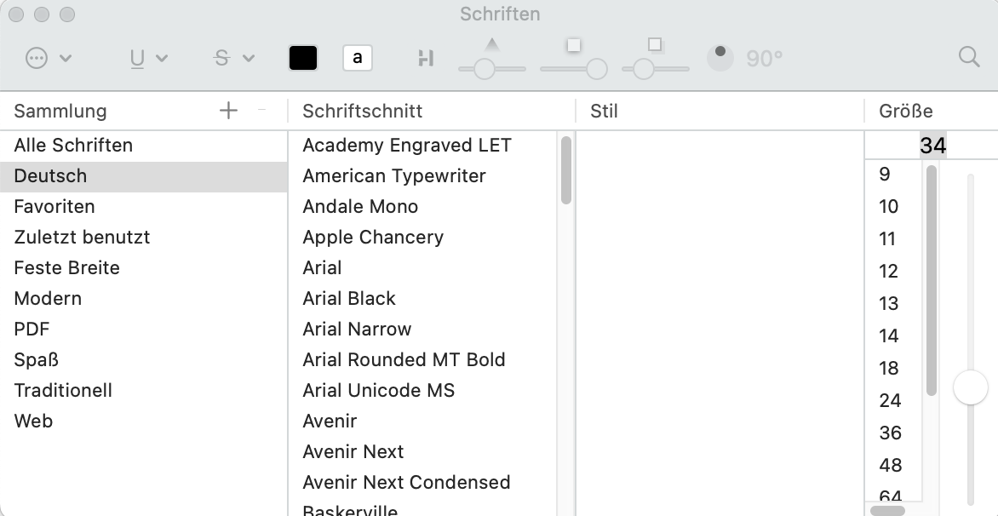Choose the Apple Chancery font family
998x516 pixels.
click(x=373, y=238)
